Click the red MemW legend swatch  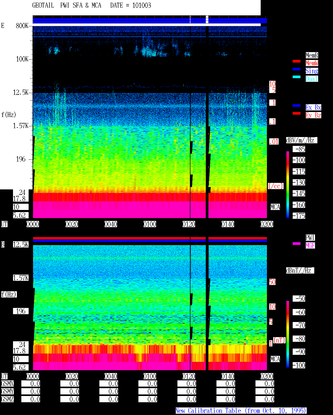point(297,61)
